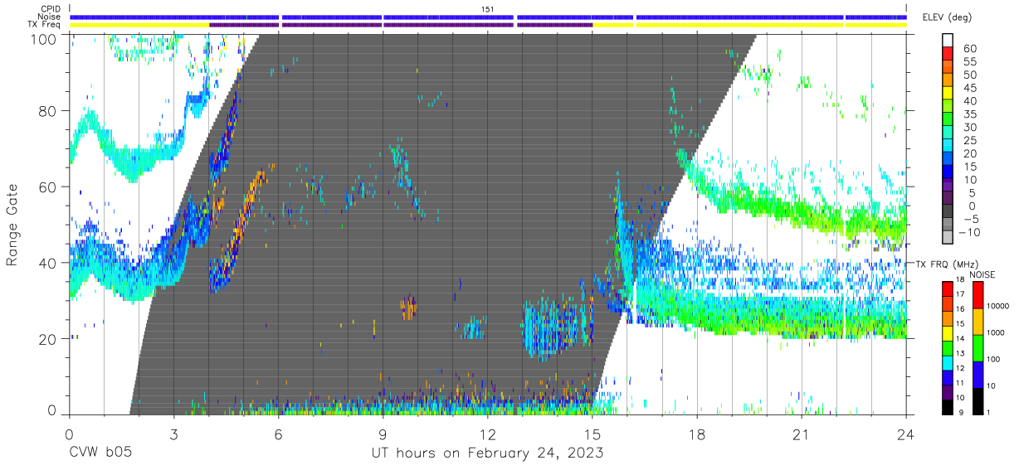
Task: Click the CVW b05 label
Action: 100,453
